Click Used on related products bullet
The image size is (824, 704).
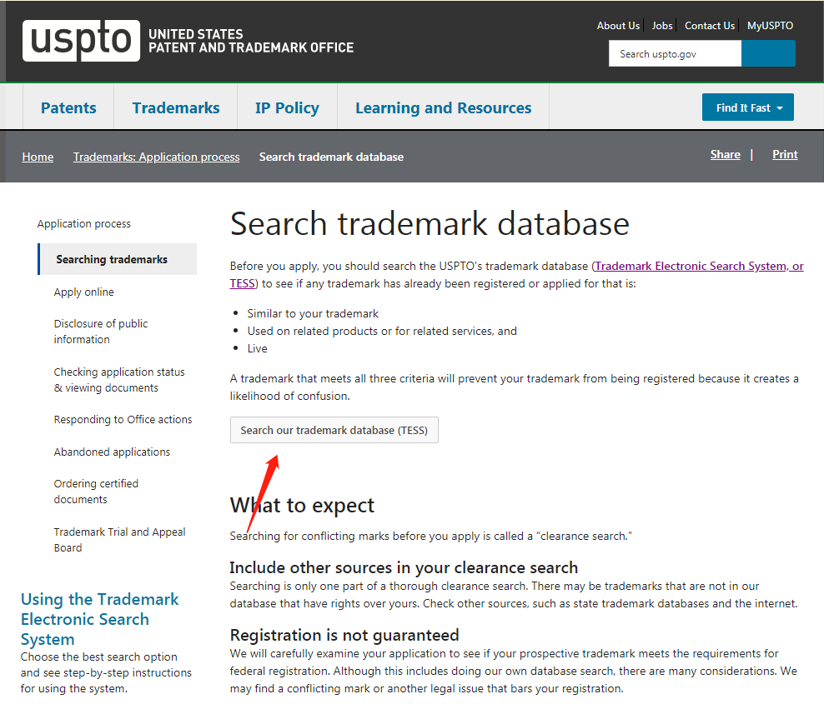(382, 332)
